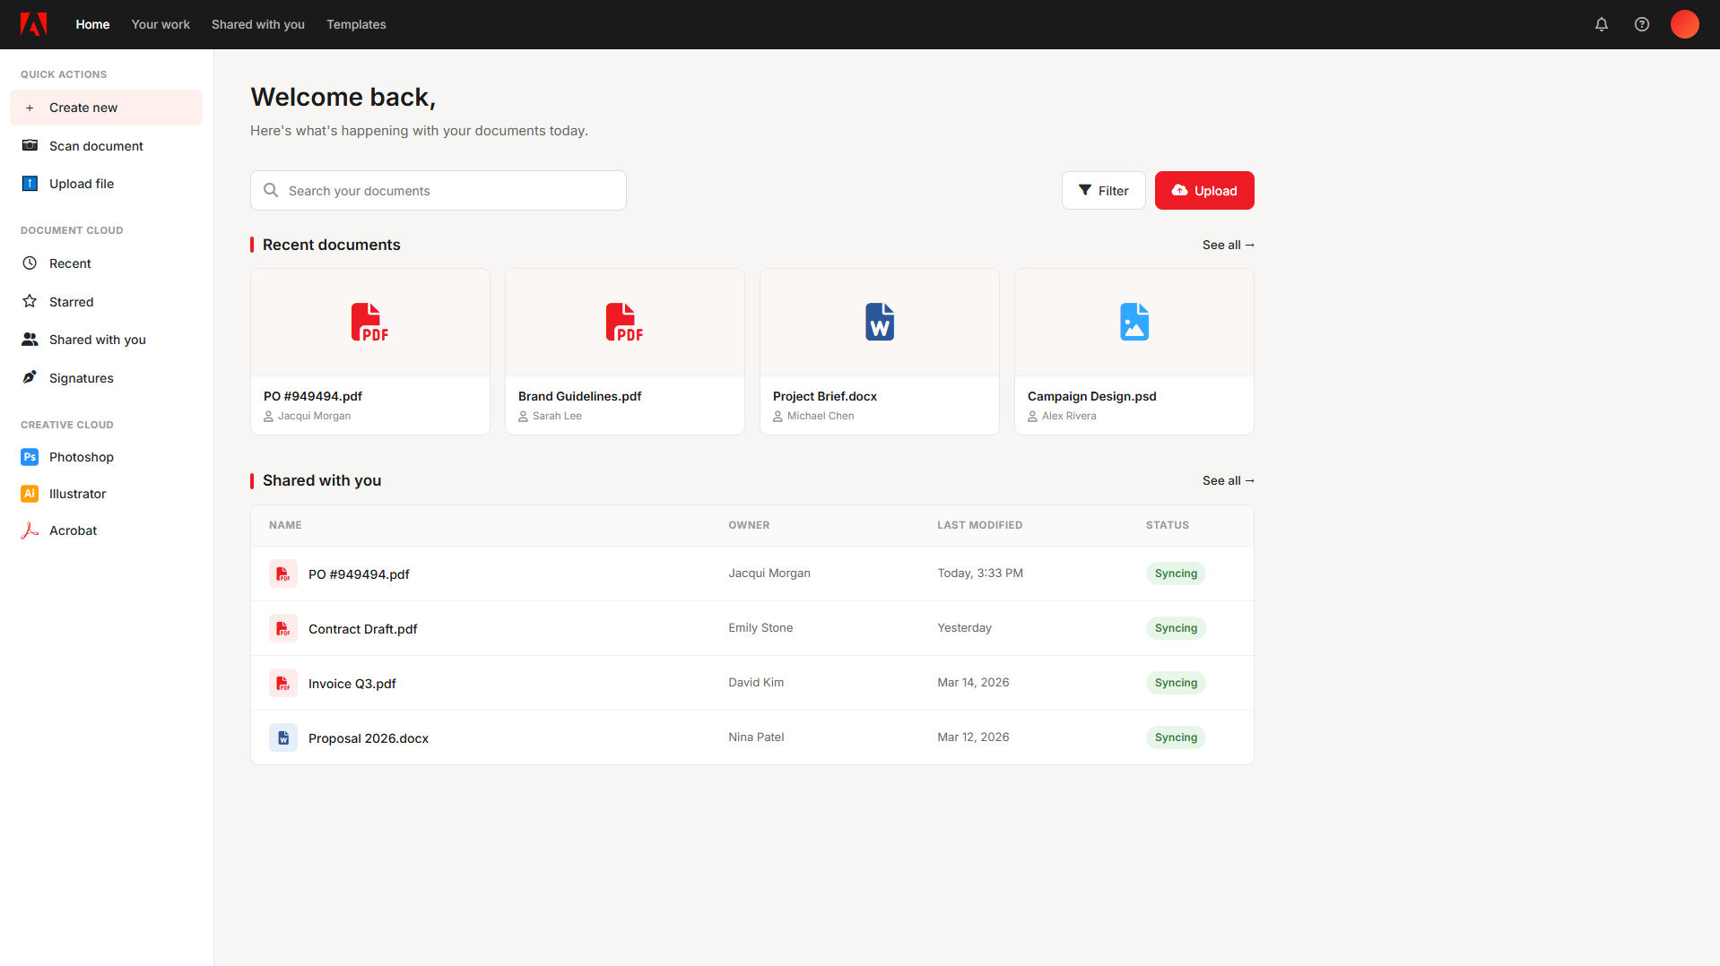The width and height of the screenshot is (1720, 966).
Task: Click the Syncing status for Invoice Q3.pdf
Action: point(1176,683)
